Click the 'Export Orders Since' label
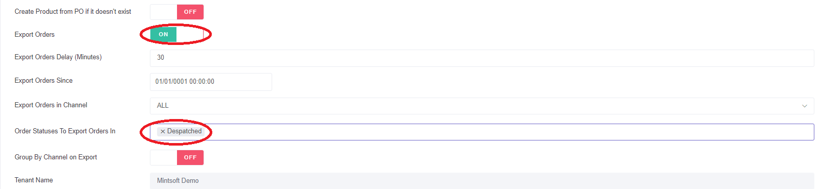Image resolution: width=821 pixels, height=189 pixels. 43,81
